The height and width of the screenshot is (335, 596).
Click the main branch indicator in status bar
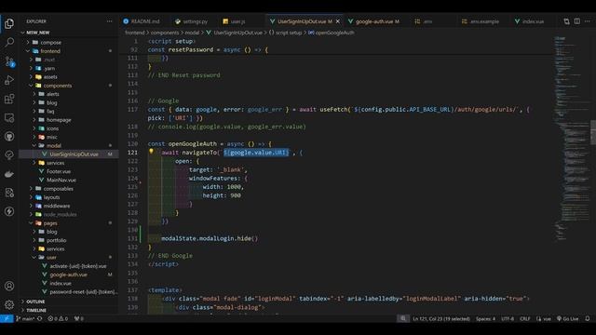pyautogui.click(x=25, y=318)
